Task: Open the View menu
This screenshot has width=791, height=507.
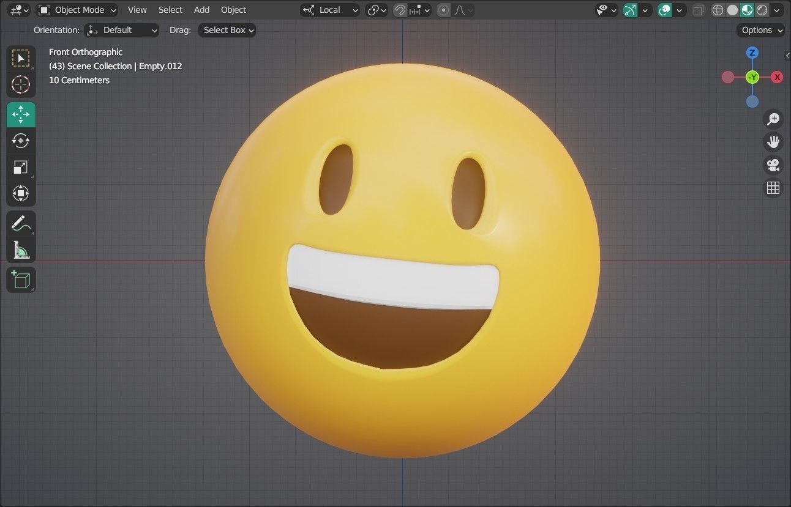Action: click(137, 10)
